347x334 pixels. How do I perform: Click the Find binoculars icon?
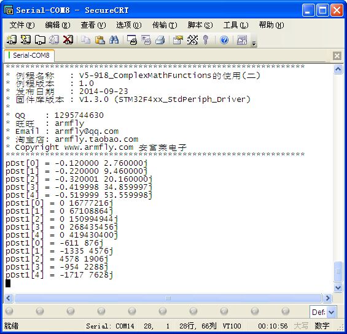pyautogui.click(x=114, y=40)
